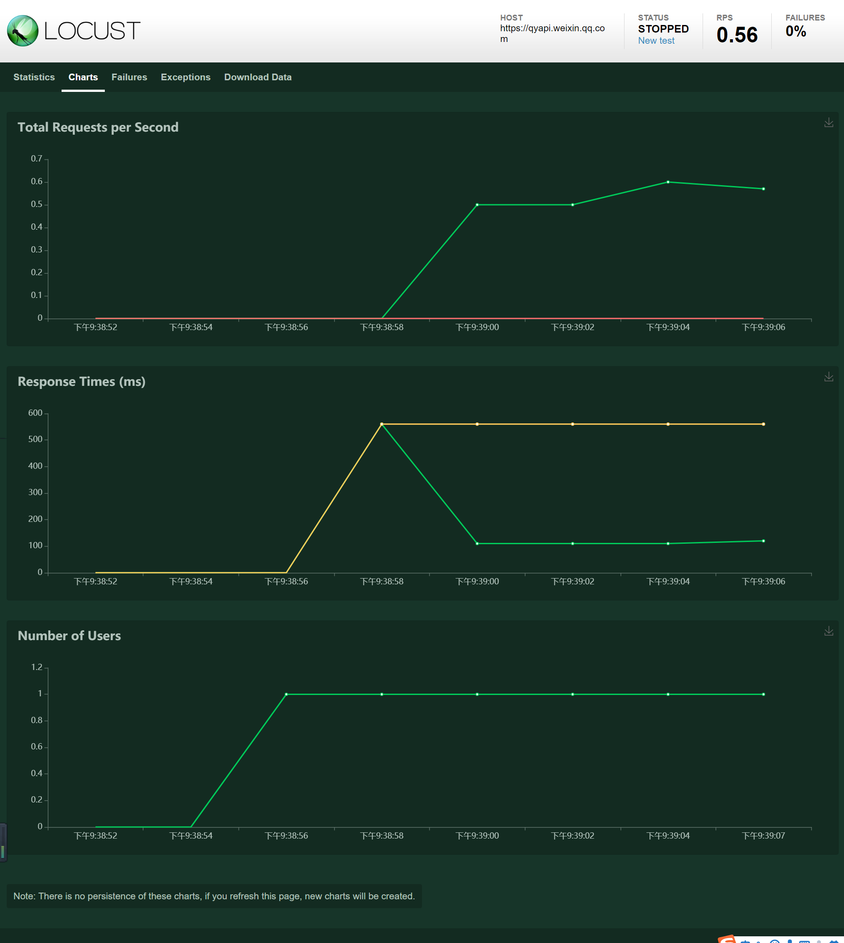Select the 0.6 peak point on RPS chart
This screenshot has height=943, width=844.
[668, 182]
